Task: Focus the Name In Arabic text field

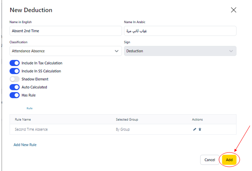Action: point(180,31)
